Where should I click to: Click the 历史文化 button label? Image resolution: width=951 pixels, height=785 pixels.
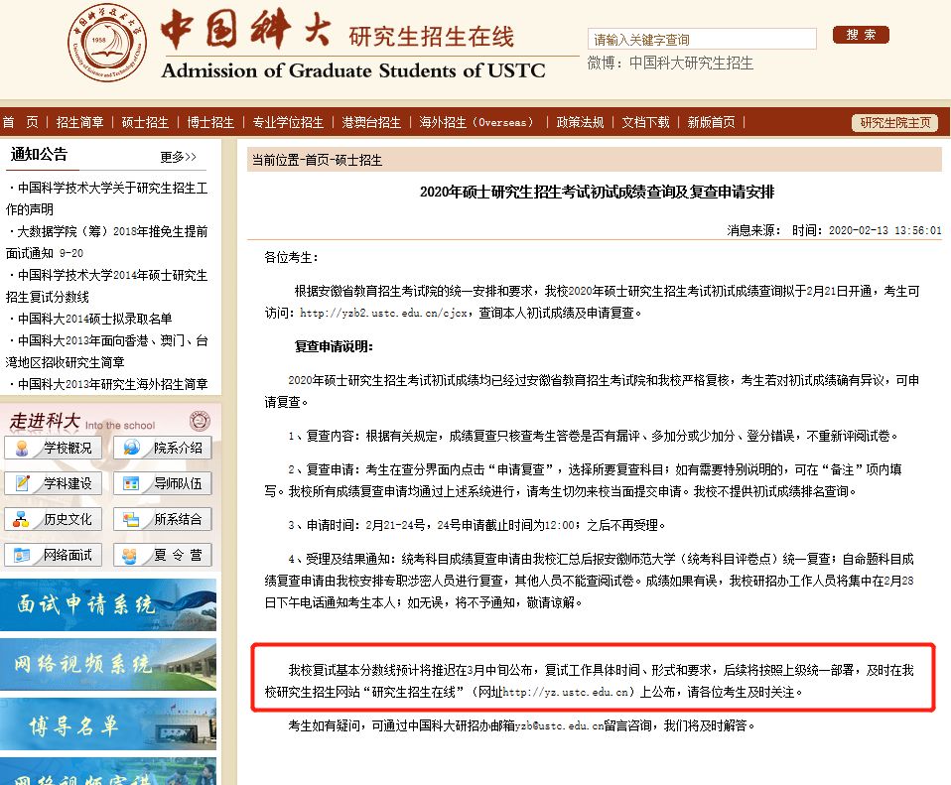click(68, 519)
